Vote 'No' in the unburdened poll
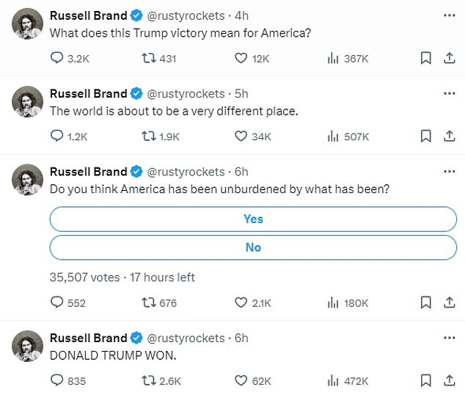465x395 pixels. point(253,247)
